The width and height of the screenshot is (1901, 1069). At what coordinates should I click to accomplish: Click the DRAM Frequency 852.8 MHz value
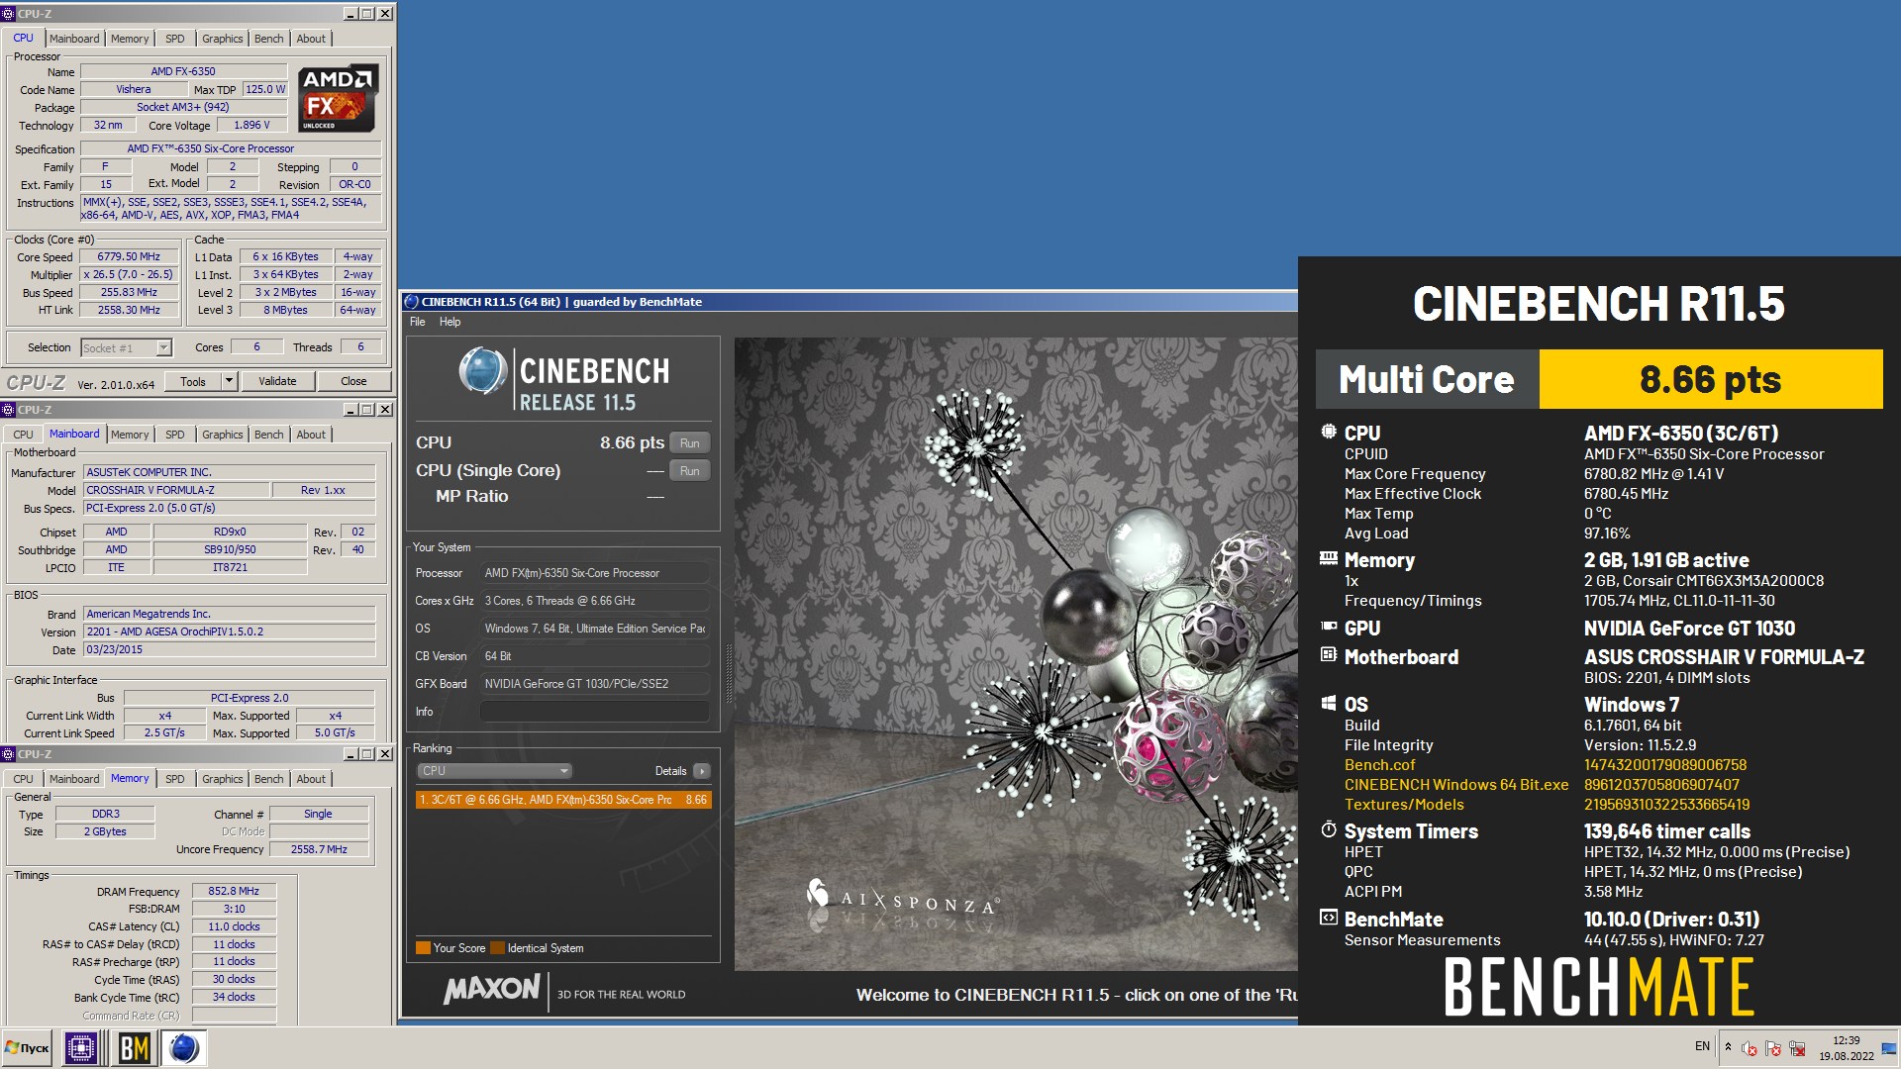(x=234, y=891)
